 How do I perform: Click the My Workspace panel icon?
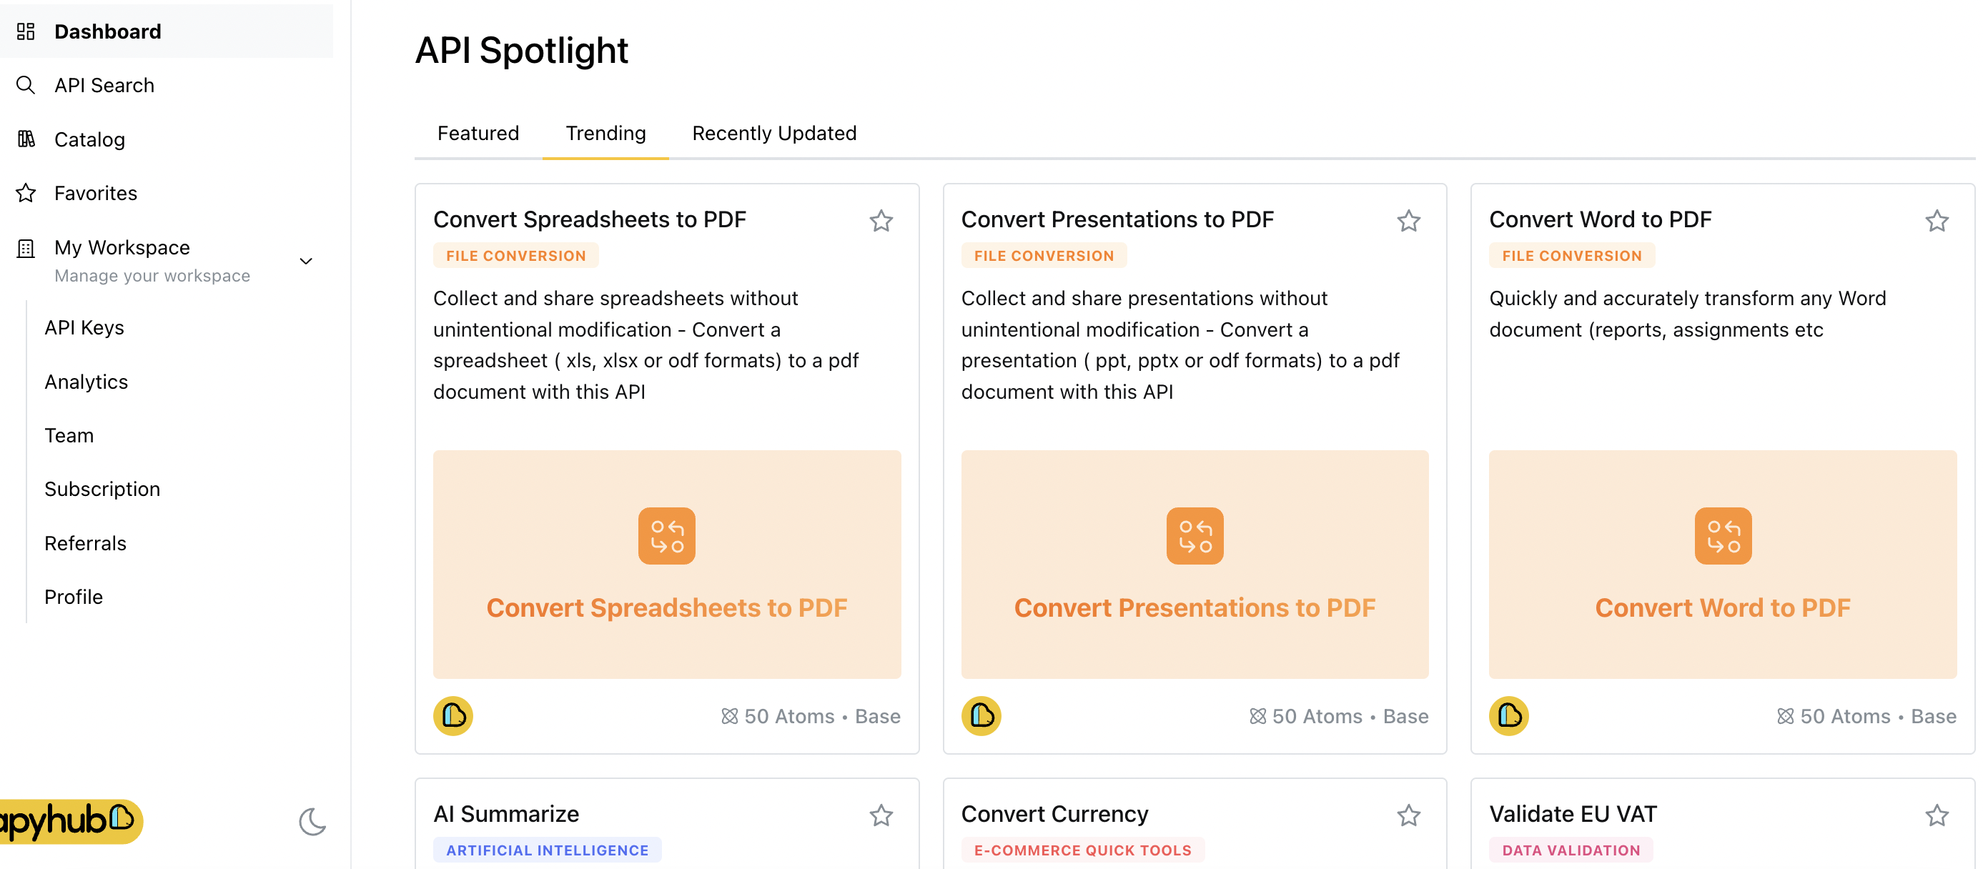(x=26, y=247)
